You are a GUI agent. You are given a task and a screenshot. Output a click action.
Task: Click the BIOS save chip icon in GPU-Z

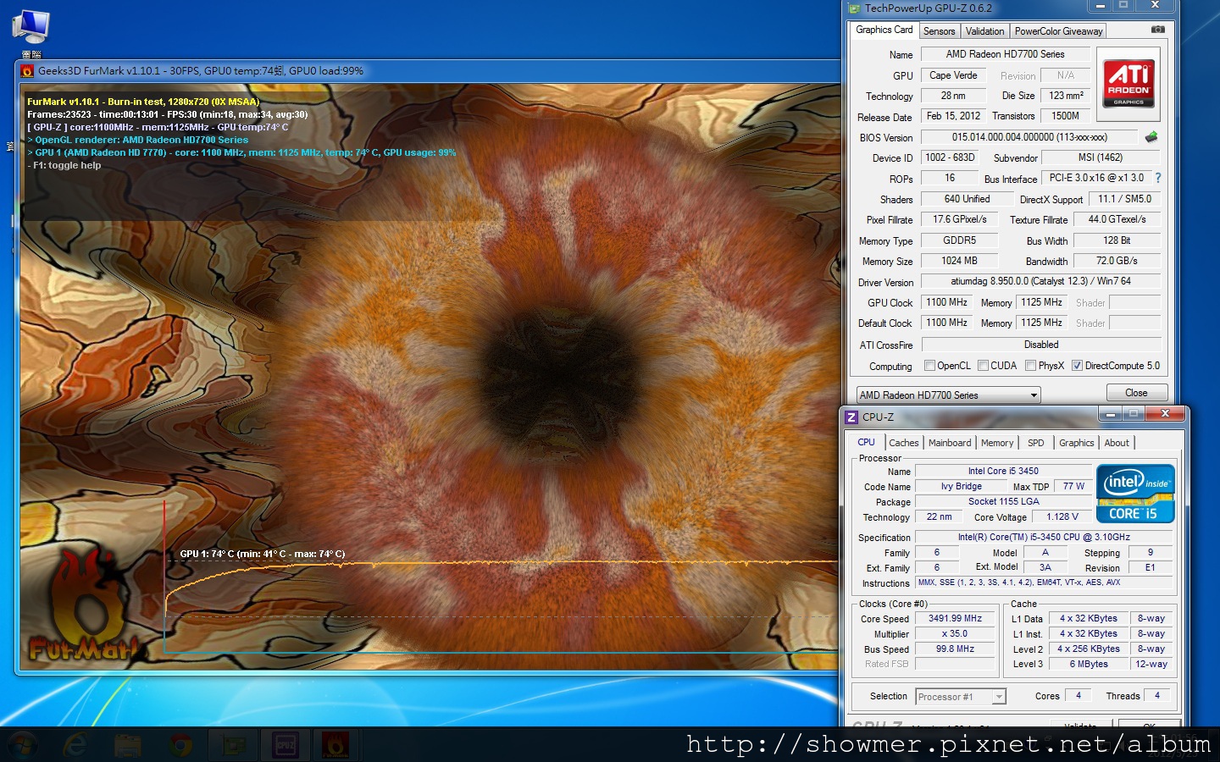pyautogui.click(x=1151, y=136)
